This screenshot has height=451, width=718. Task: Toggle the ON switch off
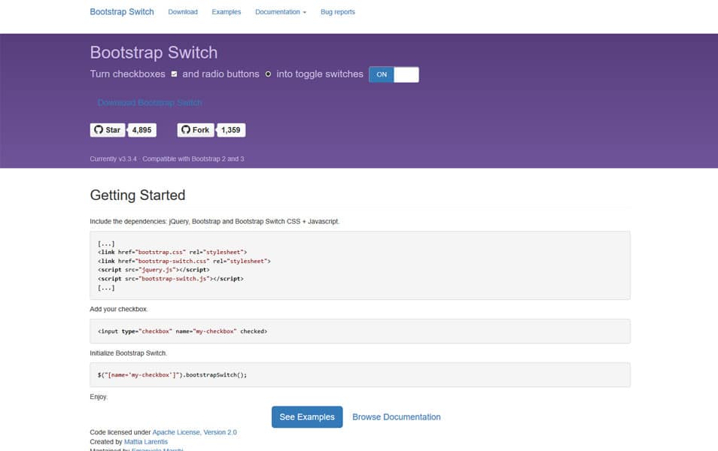394,74
